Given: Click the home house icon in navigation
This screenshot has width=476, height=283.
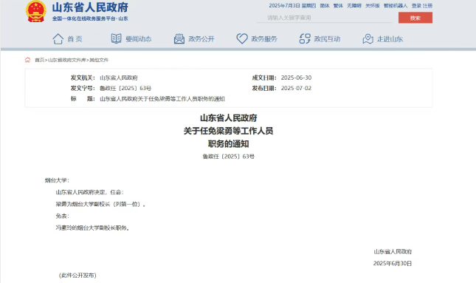Looking at the screenshot, I should (x=58, y=39).
